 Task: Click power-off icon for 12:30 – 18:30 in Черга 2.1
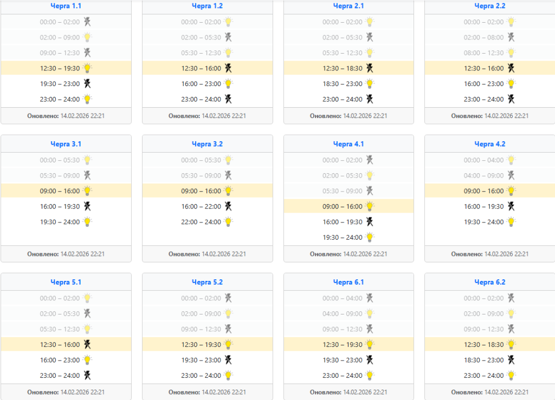click(x=370, y=68)
